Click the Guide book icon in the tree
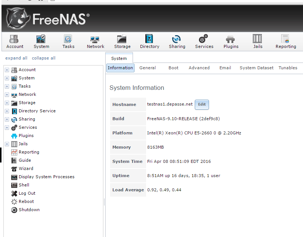The height and width of the screenshot is (237, 303). (14, 161)
